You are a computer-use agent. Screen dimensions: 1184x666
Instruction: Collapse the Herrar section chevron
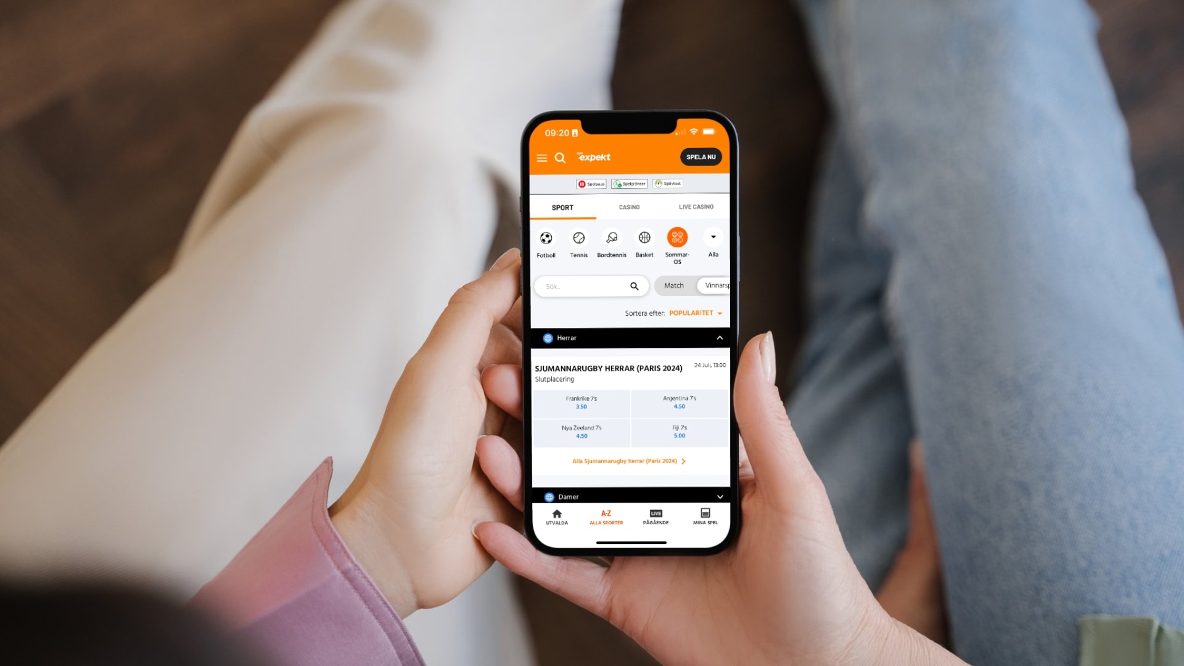[x=719, y=337]
